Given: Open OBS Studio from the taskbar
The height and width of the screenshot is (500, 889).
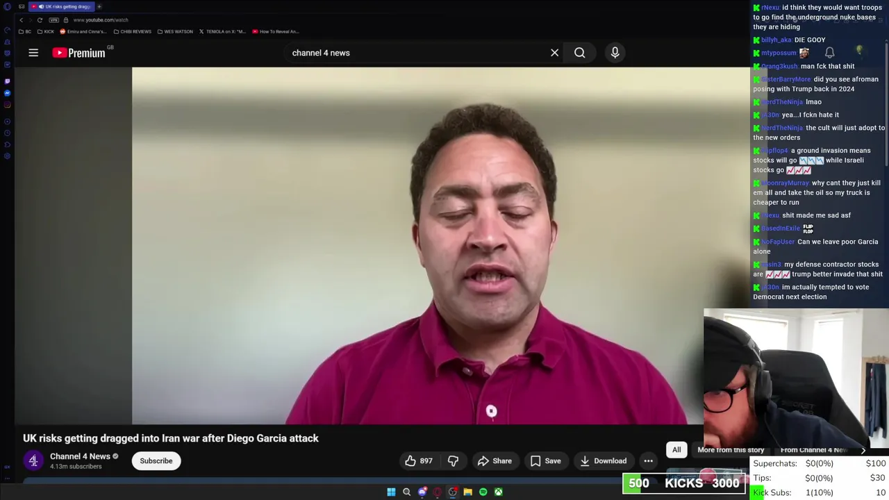Looking at the screenshot, I should [x=453, y=492].
